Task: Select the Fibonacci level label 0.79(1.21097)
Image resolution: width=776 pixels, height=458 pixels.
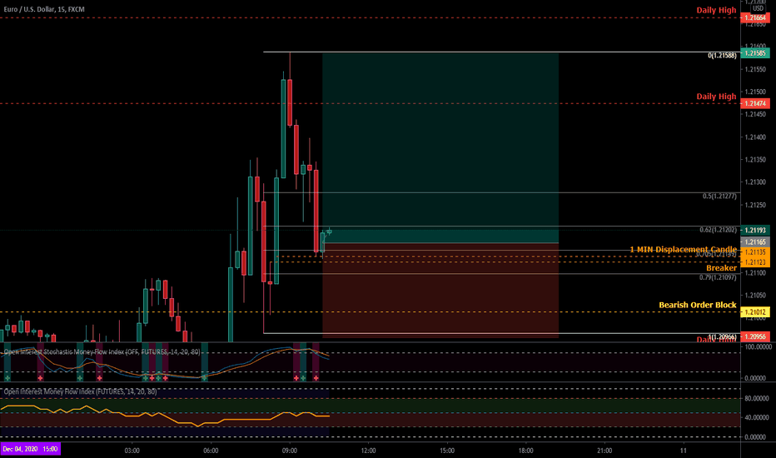Action: coord(718,277)
